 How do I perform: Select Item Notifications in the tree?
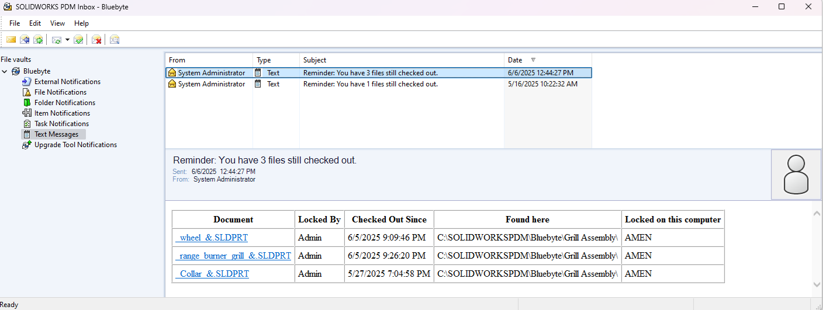coord(62,113)
